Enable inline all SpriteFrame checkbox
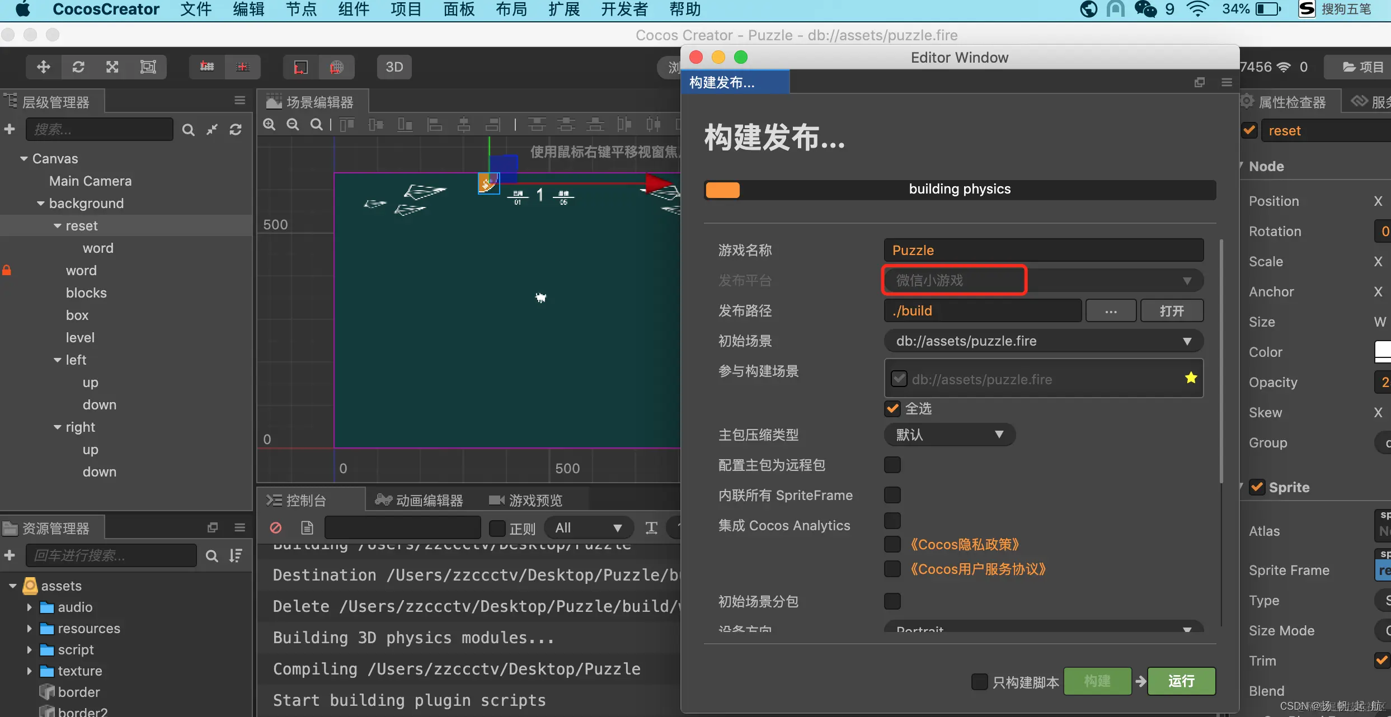Viewport: 1391px width, 717px height. click(x=892, y=495)
